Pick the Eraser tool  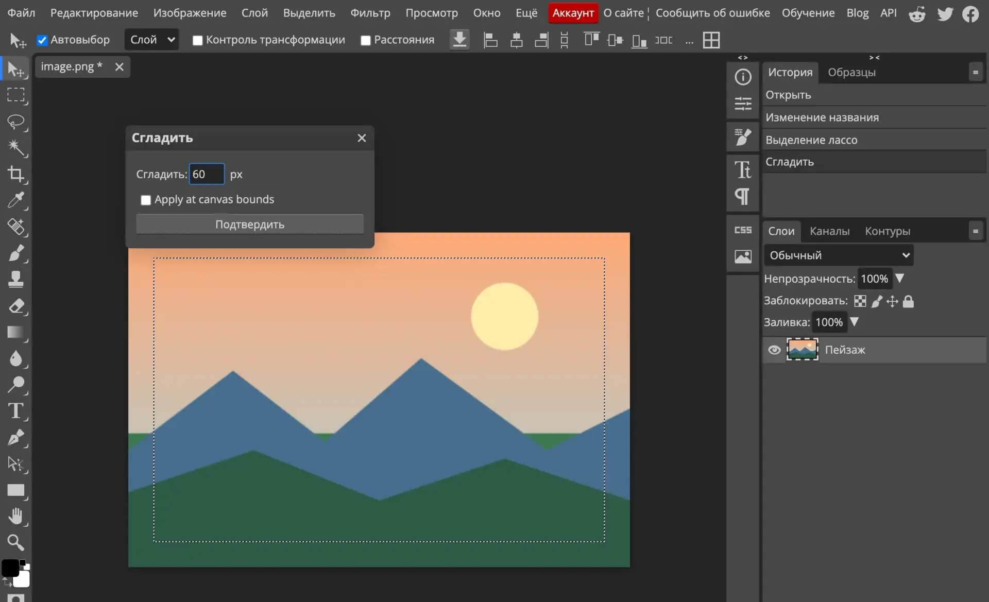pos(16,306)
